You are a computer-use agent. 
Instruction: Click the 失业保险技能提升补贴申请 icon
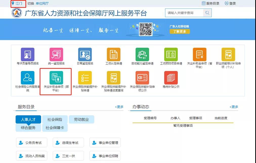pyautogui.click(x=85, y=78)
